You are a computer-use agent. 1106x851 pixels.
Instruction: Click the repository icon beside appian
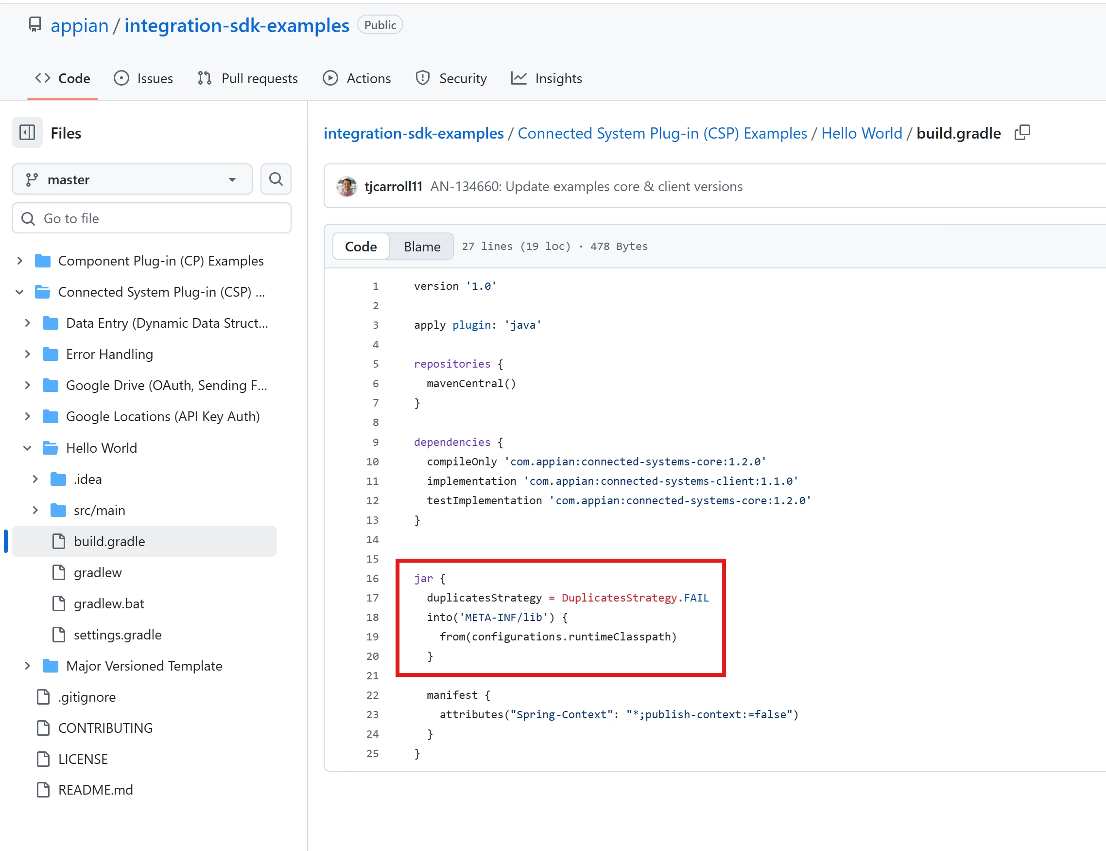pos(35,25)
